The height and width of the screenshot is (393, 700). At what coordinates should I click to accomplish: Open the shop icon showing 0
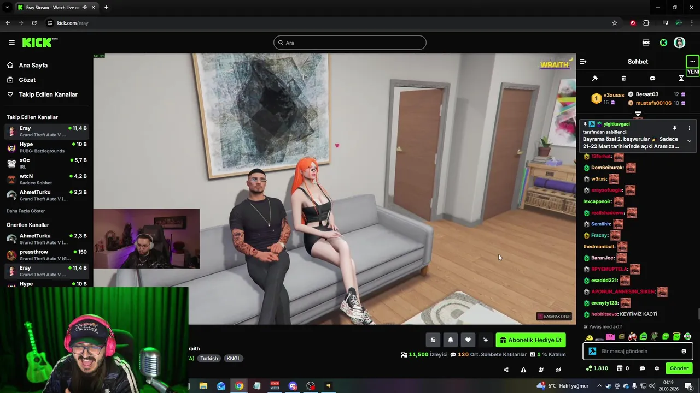[623, 368]
